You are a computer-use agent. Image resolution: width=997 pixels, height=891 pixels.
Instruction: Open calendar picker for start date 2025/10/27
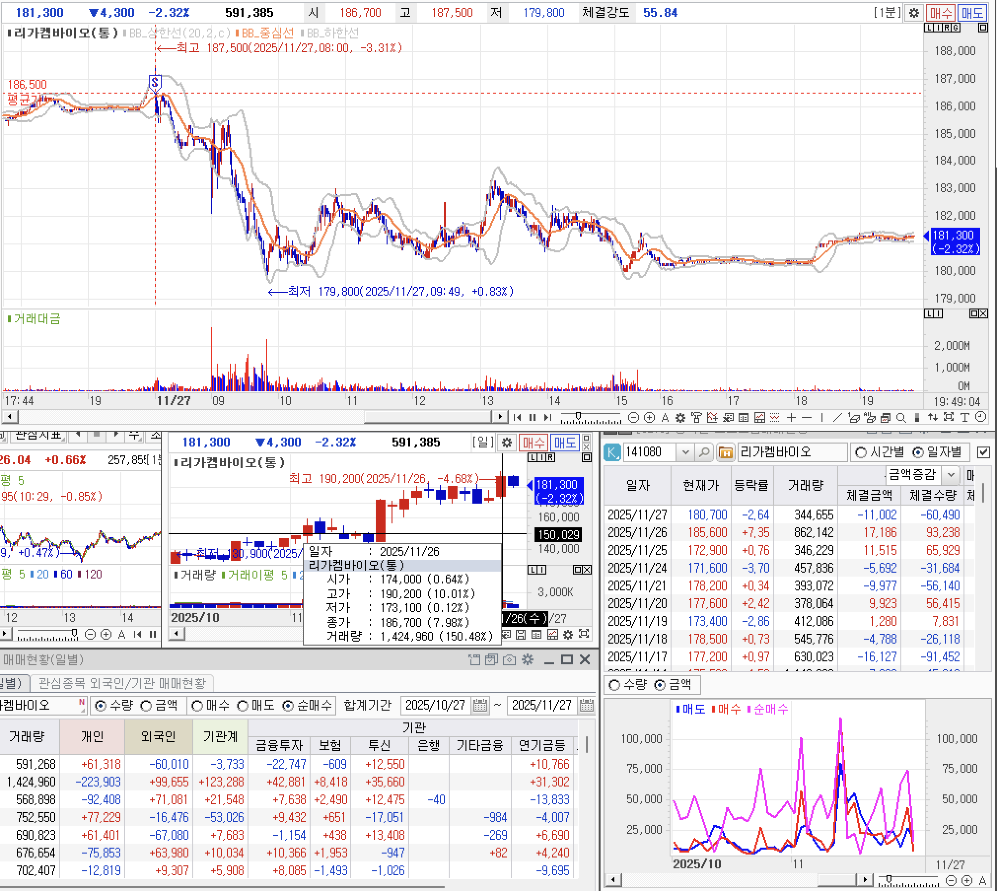pos(480,706)
